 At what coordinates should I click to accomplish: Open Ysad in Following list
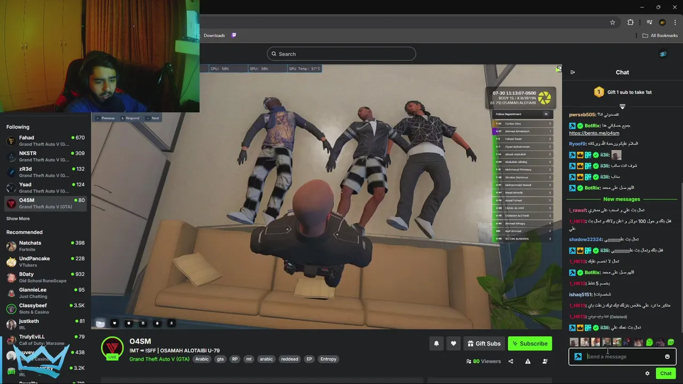(45, 188)
